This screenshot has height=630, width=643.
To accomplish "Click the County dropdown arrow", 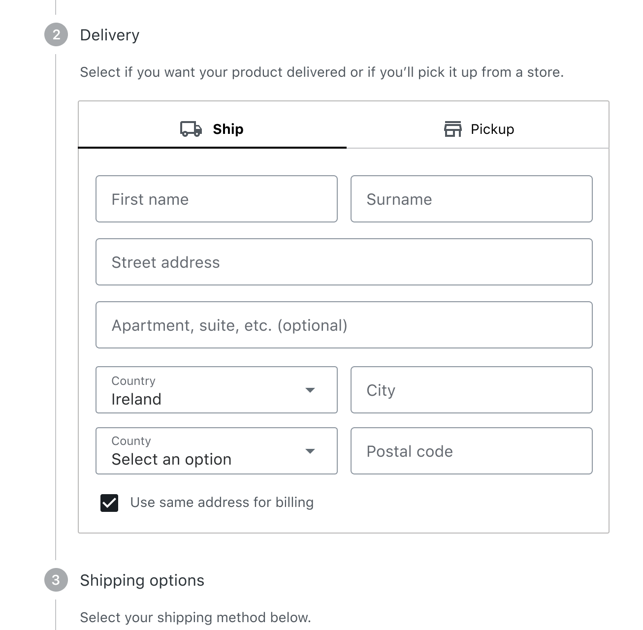I will click(x=310, y=451).
